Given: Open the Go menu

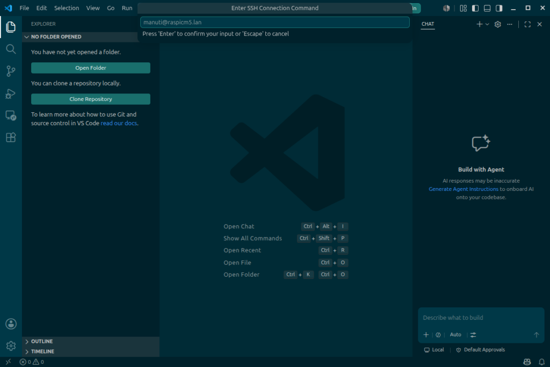Looking at the screenshot, I should click(111, 8).
